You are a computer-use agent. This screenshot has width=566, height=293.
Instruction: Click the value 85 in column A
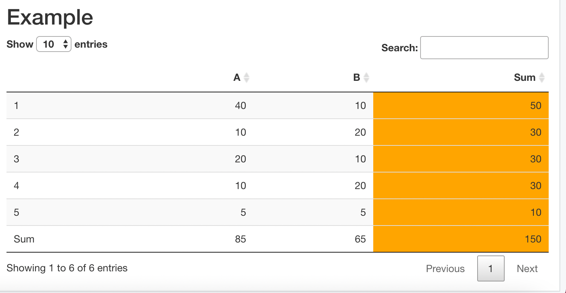[x=240, y=239]
